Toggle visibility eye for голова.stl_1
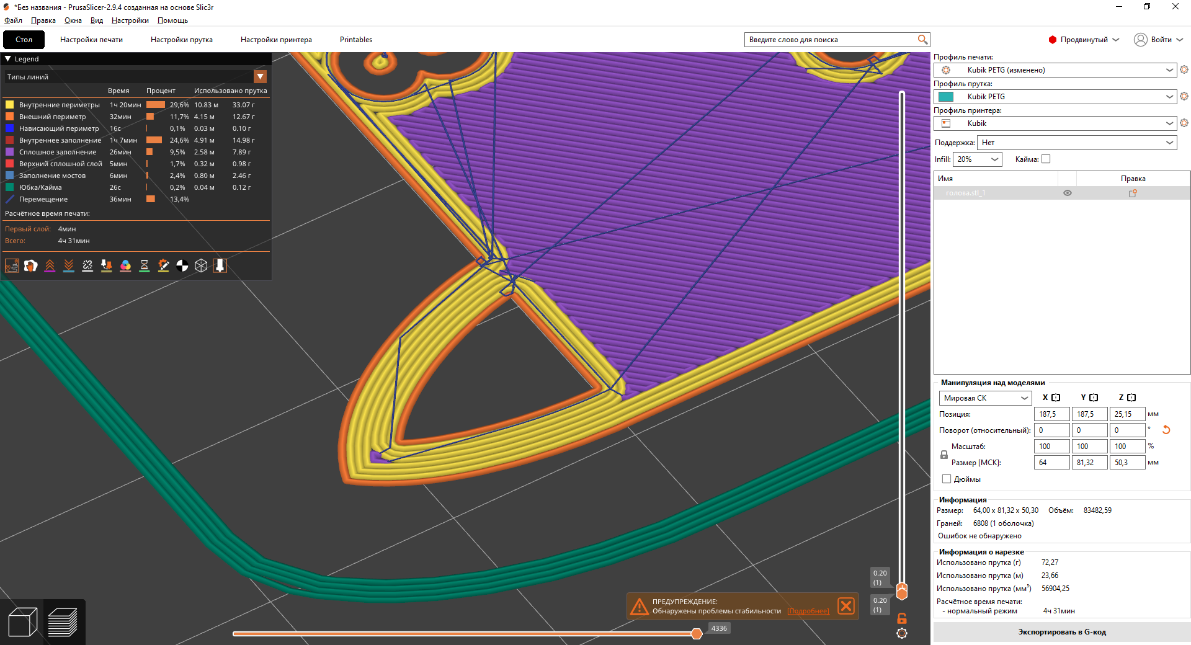1191x645 pixels. click(1068, 193)
